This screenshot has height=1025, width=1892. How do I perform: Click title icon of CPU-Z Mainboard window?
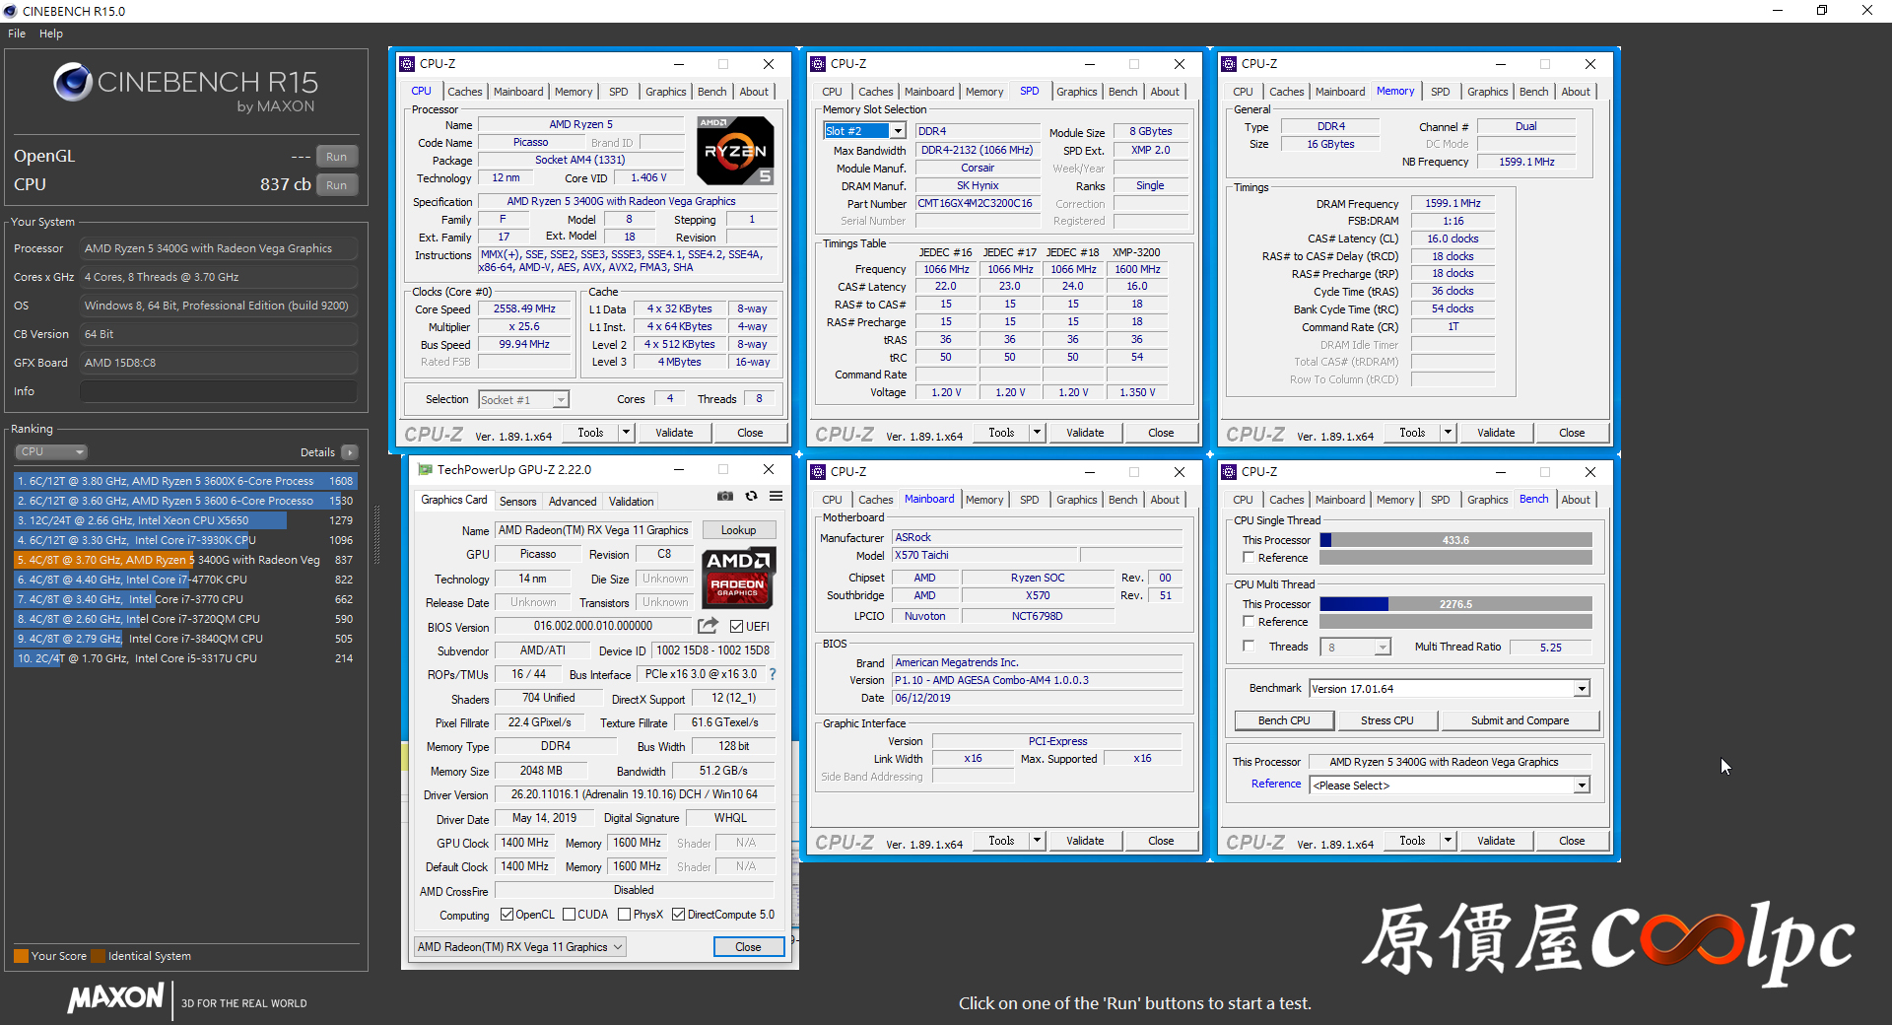coord(818,472)
